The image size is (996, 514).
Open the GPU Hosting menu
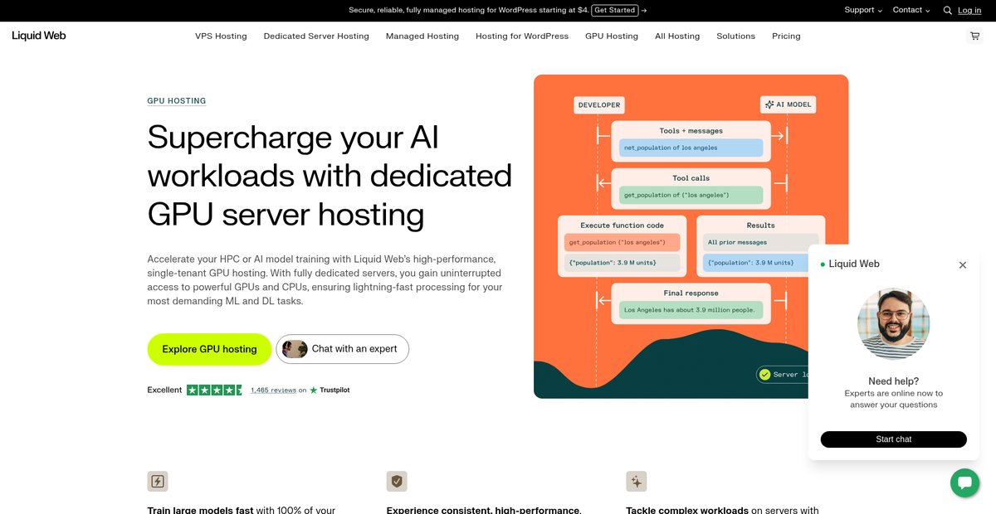(612, 36)
